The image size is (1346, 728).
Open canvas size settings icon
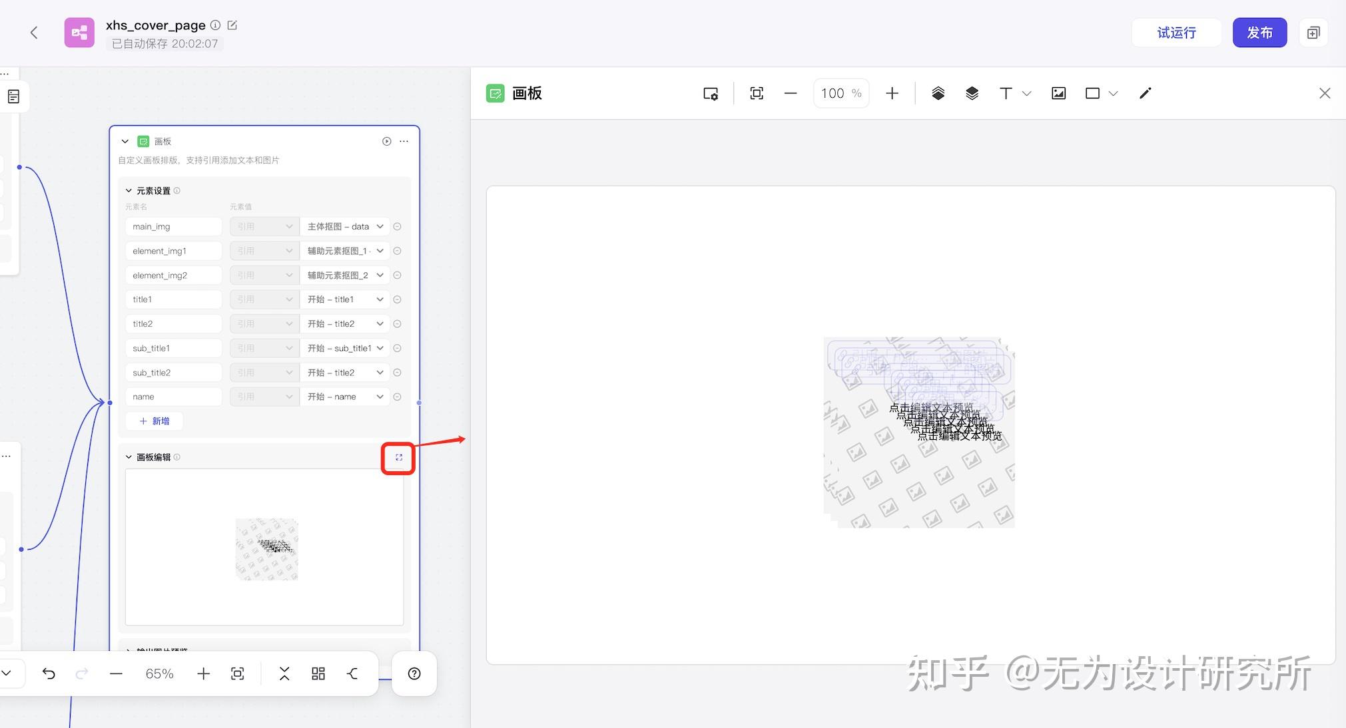coord(711,94)
